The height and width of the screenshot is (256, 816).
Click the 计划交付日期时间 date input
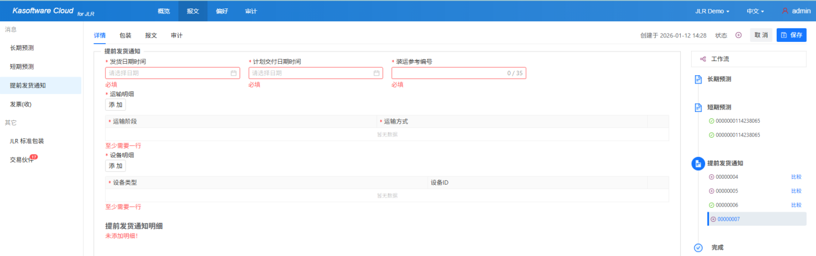coord(316,73)
